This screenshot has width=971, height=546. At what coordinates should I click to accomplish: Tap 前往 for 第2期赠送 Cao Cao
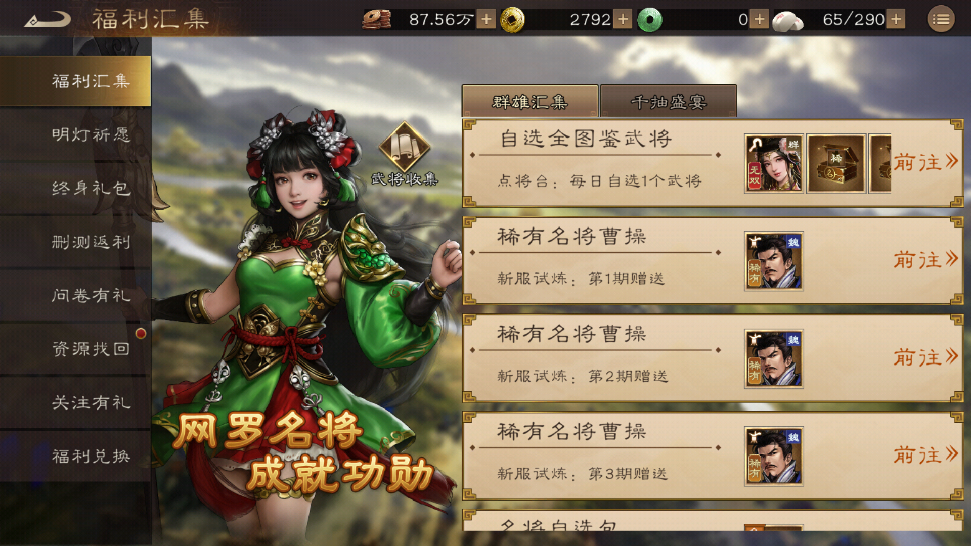point(925,358)
